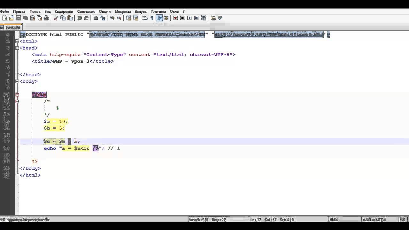Open the Макросы menu
Viewport: 409px width, 230px height.
(x=123, y=11)
